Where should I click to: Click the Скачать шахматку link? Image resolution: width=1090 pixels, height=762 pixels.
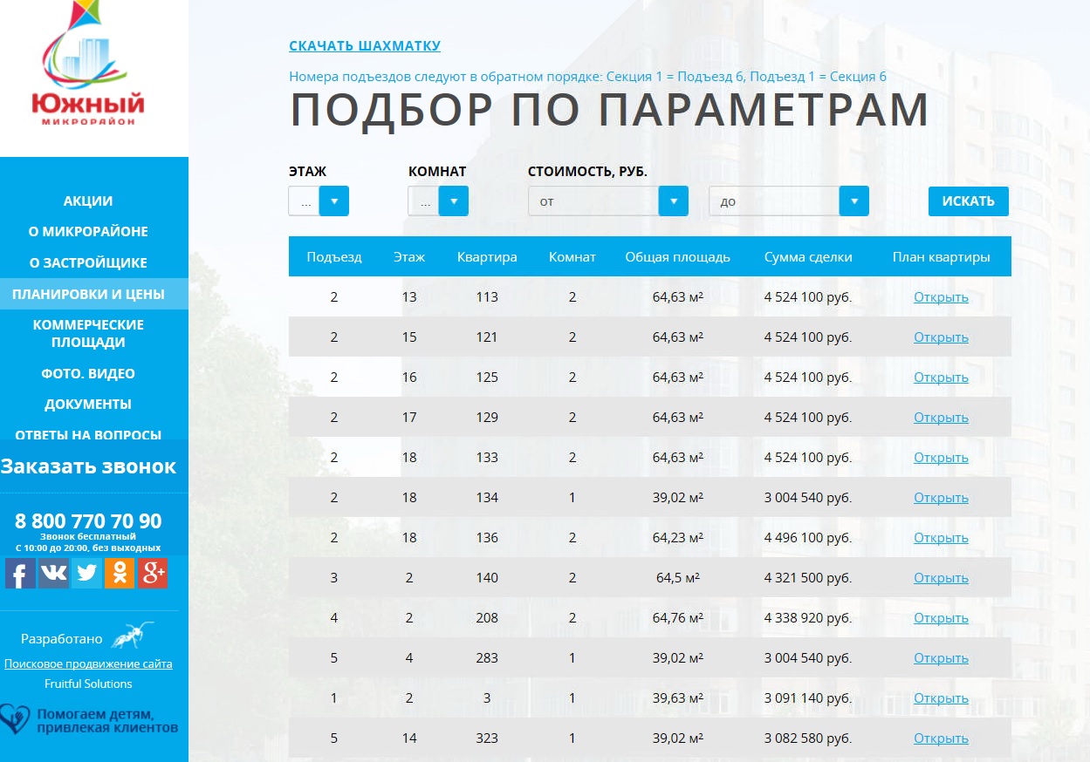365,46
